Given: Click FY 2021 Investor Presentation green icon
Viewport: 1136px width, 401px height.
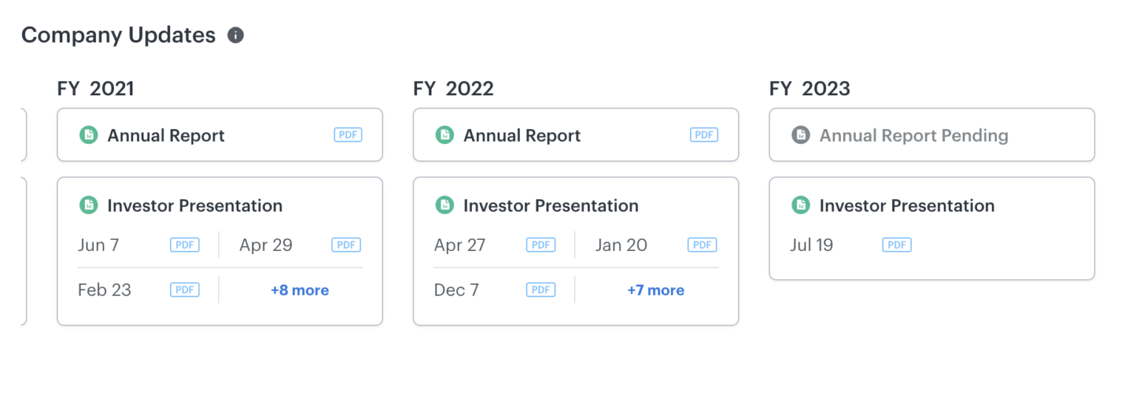Looking at the screenshot, I should (89, 205).
